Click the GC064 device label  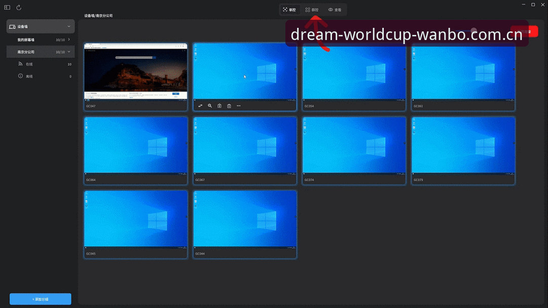[91, 180]
